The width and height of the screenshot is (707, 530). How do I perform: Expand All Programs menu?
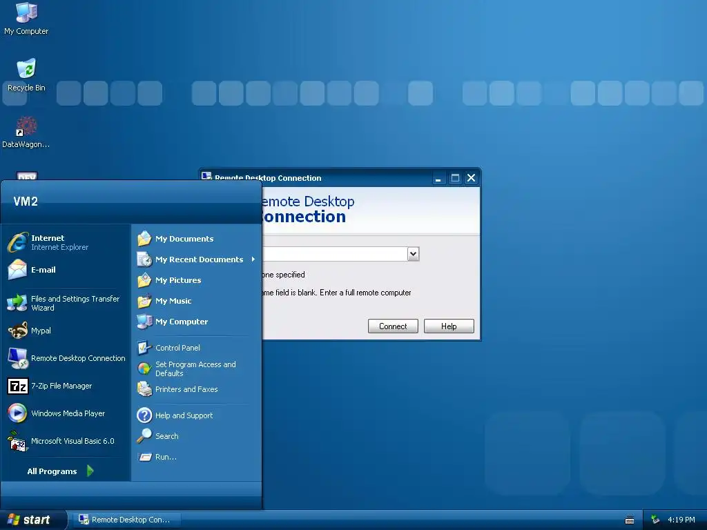[60, 471]
